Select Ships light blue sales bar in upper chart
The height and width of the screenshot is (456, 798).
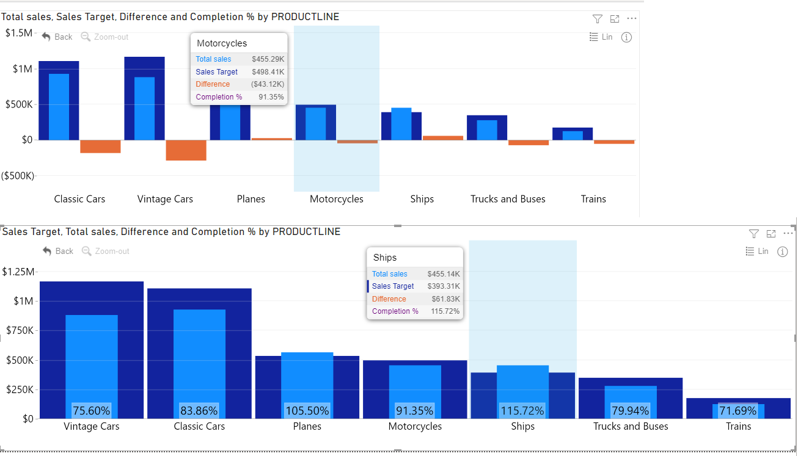[401, 124]
